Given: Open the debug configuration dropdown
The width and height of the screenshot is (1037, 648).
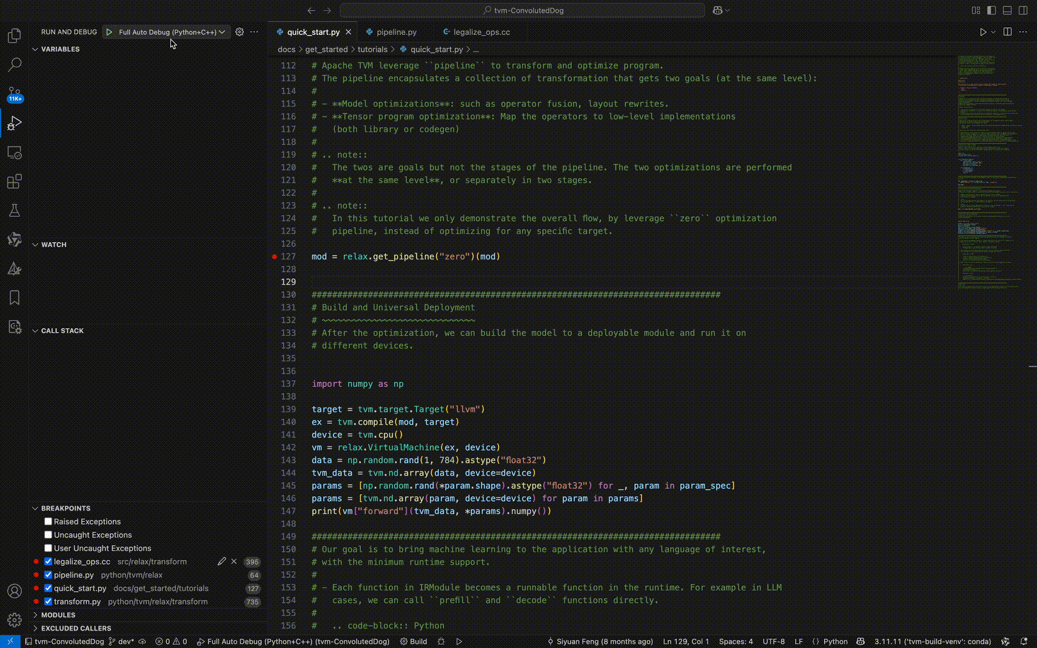Looking at the screenshot, I should pyautogui.click(x=172, y=32).
